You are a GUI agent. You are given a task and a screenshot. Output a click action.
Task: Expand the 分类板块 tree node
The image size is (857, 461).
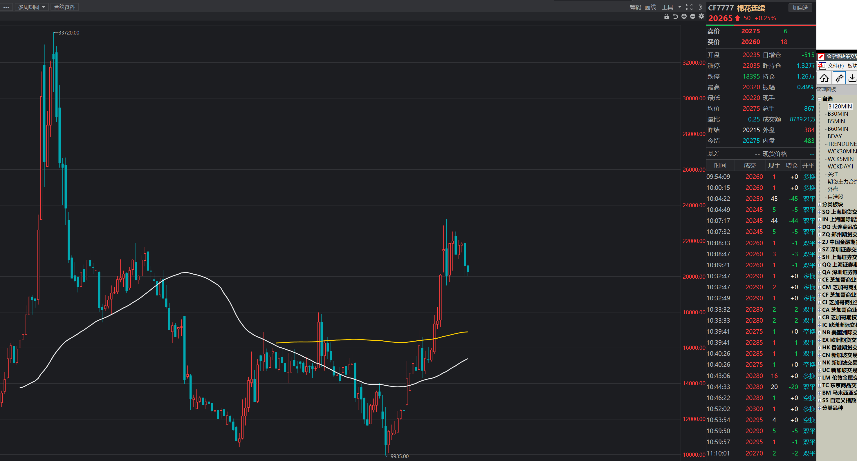click(819, 205)
